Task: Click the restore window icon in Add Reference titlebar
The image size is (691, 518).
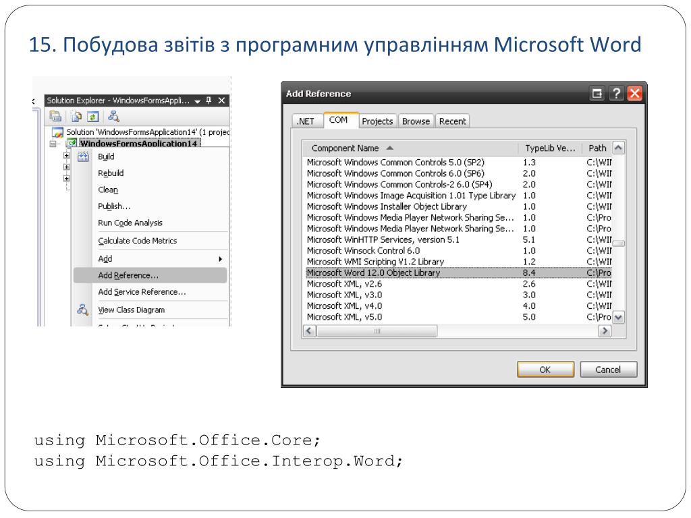Action: tap(597, 93)
